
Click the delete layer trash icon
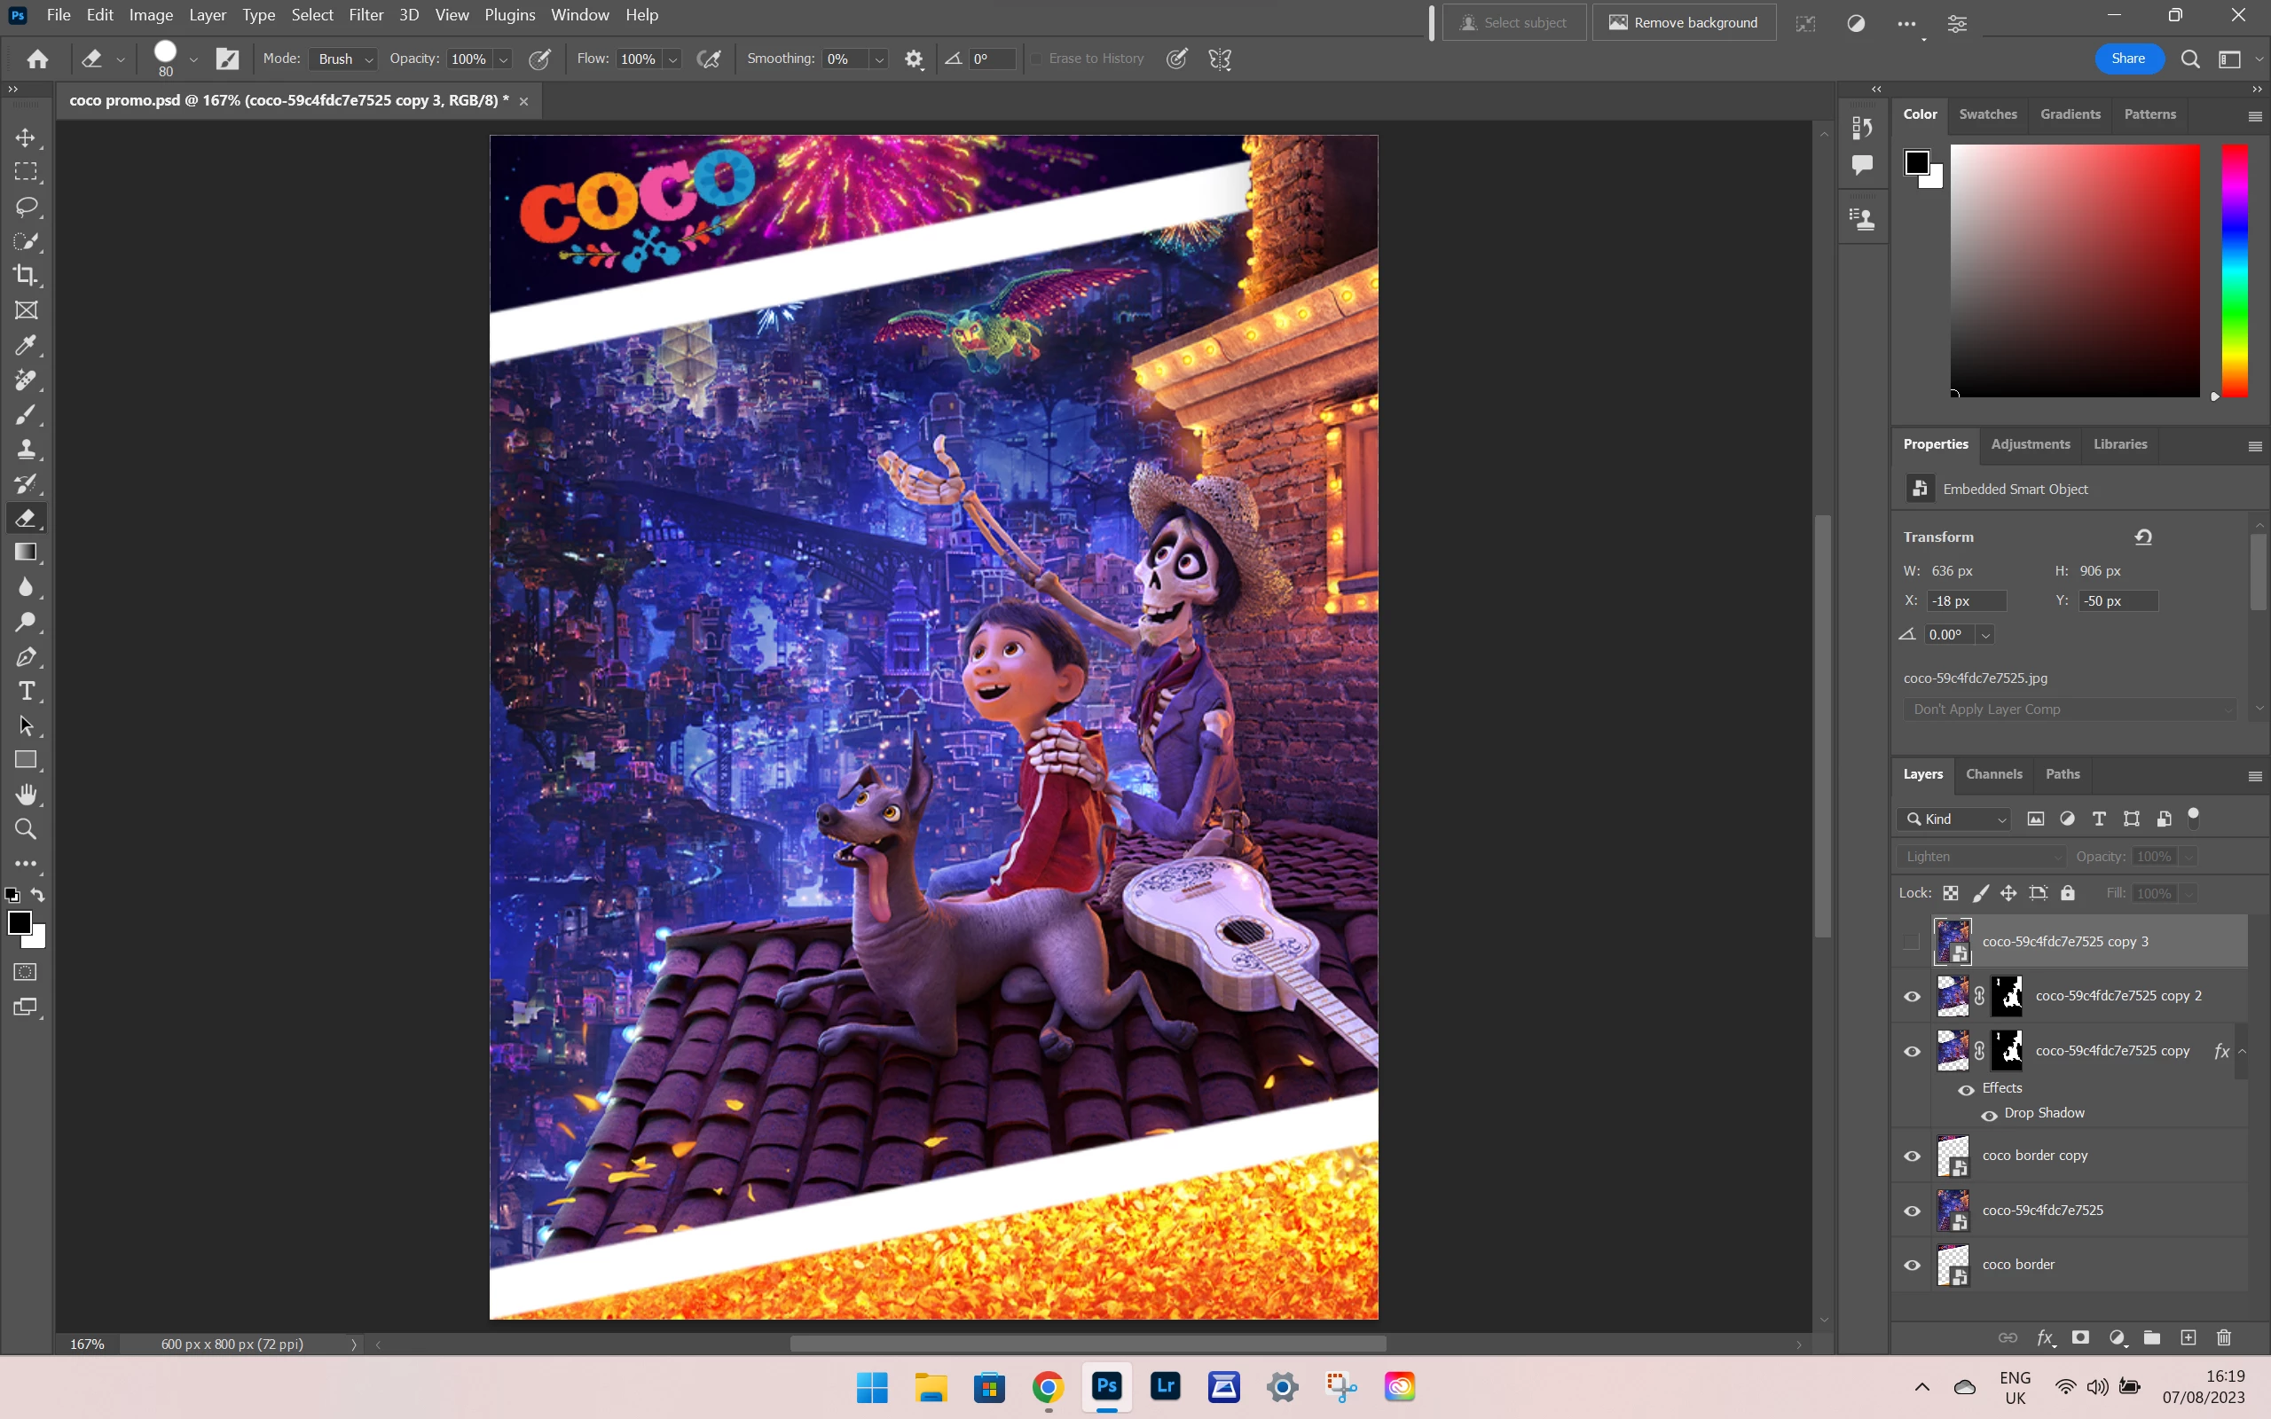click(x=2223, y=1337)
